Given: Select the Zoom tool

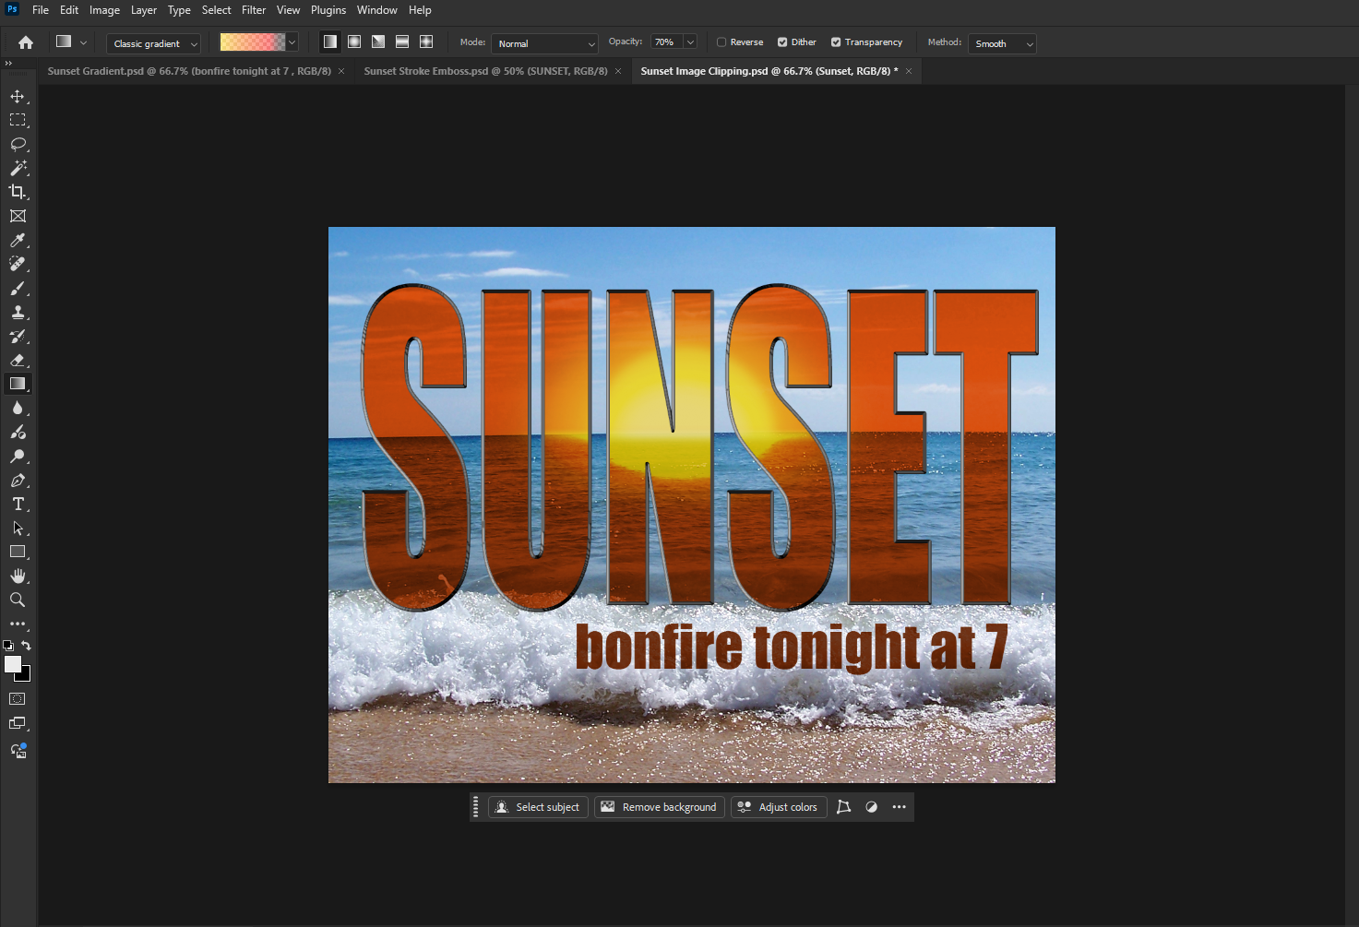Looking at the screenshot, I should 18,600.
